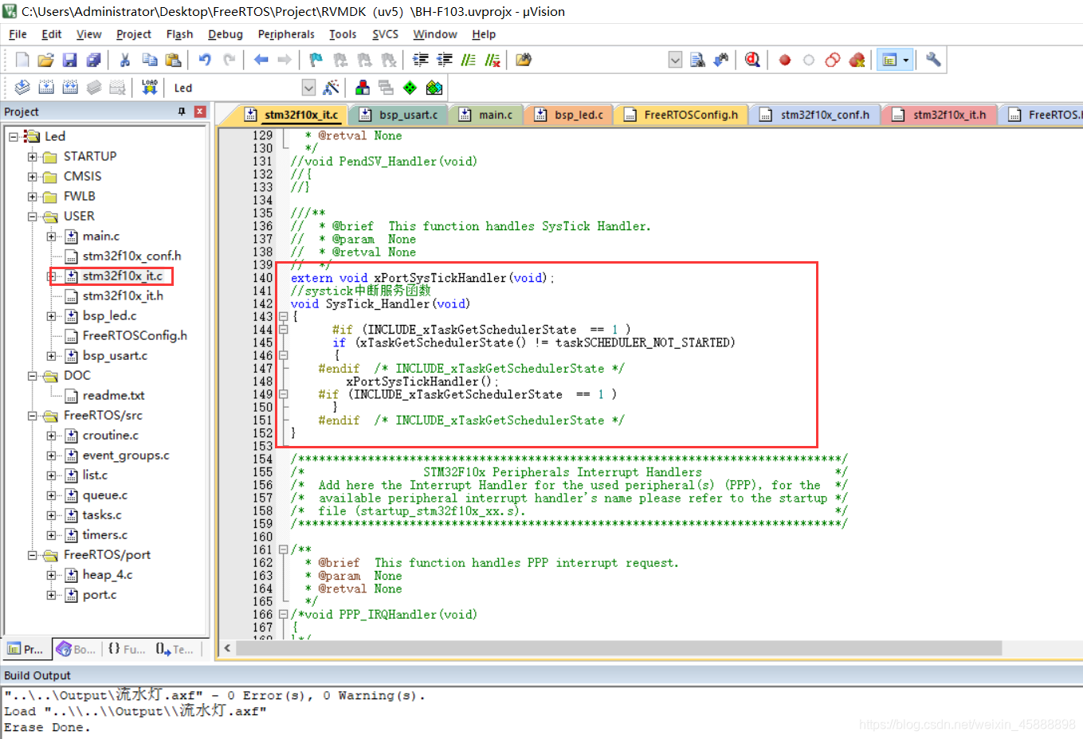The height and width of the screenshot is (739, 1083).
Task: Collapse the FreeRTOS/src group
Action: [x=33, y=416]
